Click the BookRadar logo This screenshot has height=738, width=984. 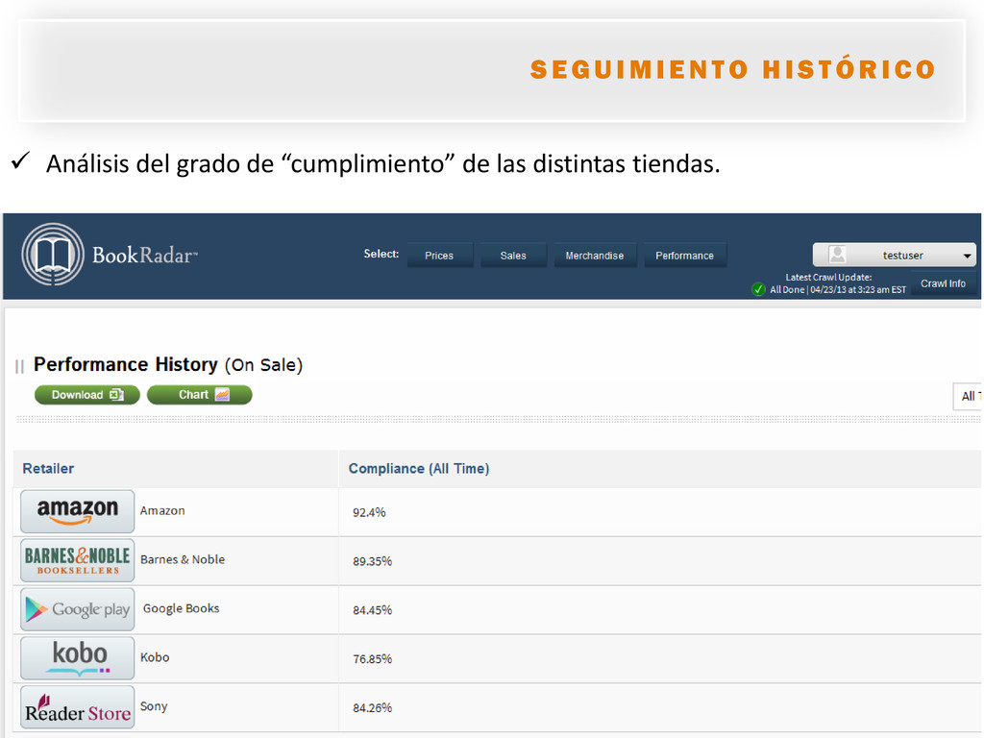[110, 255]
